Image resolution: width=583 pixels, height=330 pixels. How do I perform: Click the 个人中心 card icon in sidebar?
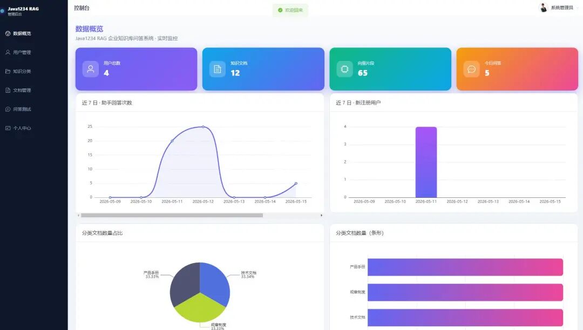[x=8, y=128]
